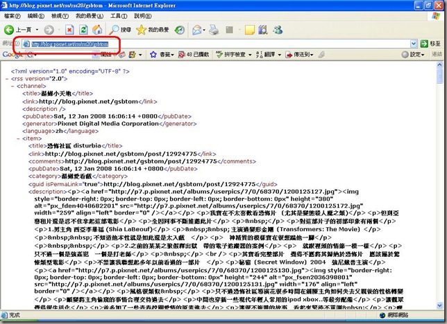Screen dimensions: 447x324
Task: Launch the Messenger people icon
Action: (278, 30)
